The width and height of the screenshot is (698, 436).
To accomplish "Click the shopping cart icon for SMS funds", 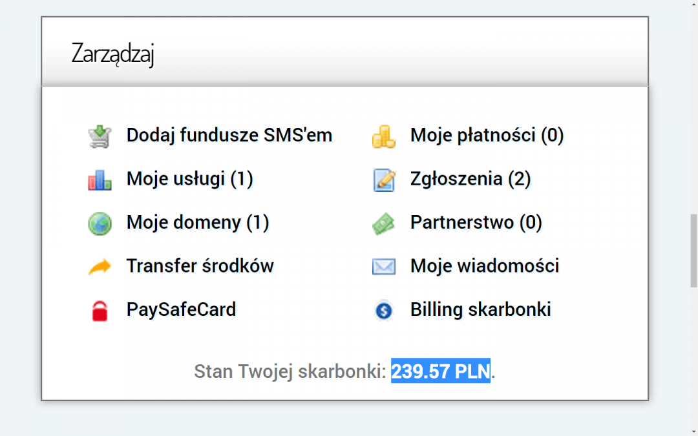I will [x=100, y=137].
